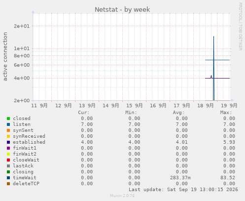Click the red closeWait legend swatch

(x=8, y=160)
